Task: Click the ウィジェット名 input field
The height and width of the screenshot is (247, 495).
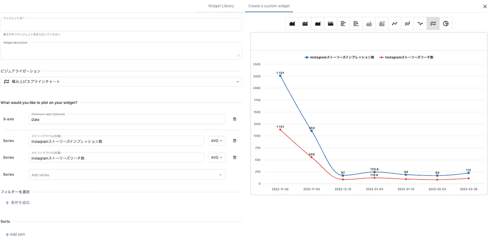Action: point(121,26)
